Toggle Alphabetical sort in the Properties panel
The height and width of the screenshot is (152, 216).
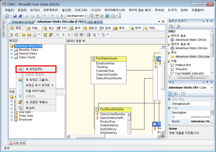coord(176,94)
